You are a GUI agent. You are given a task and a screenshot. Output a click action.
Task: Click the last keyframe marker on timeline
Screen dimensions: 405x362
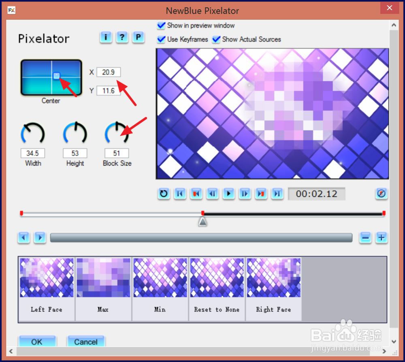(384, 213)
